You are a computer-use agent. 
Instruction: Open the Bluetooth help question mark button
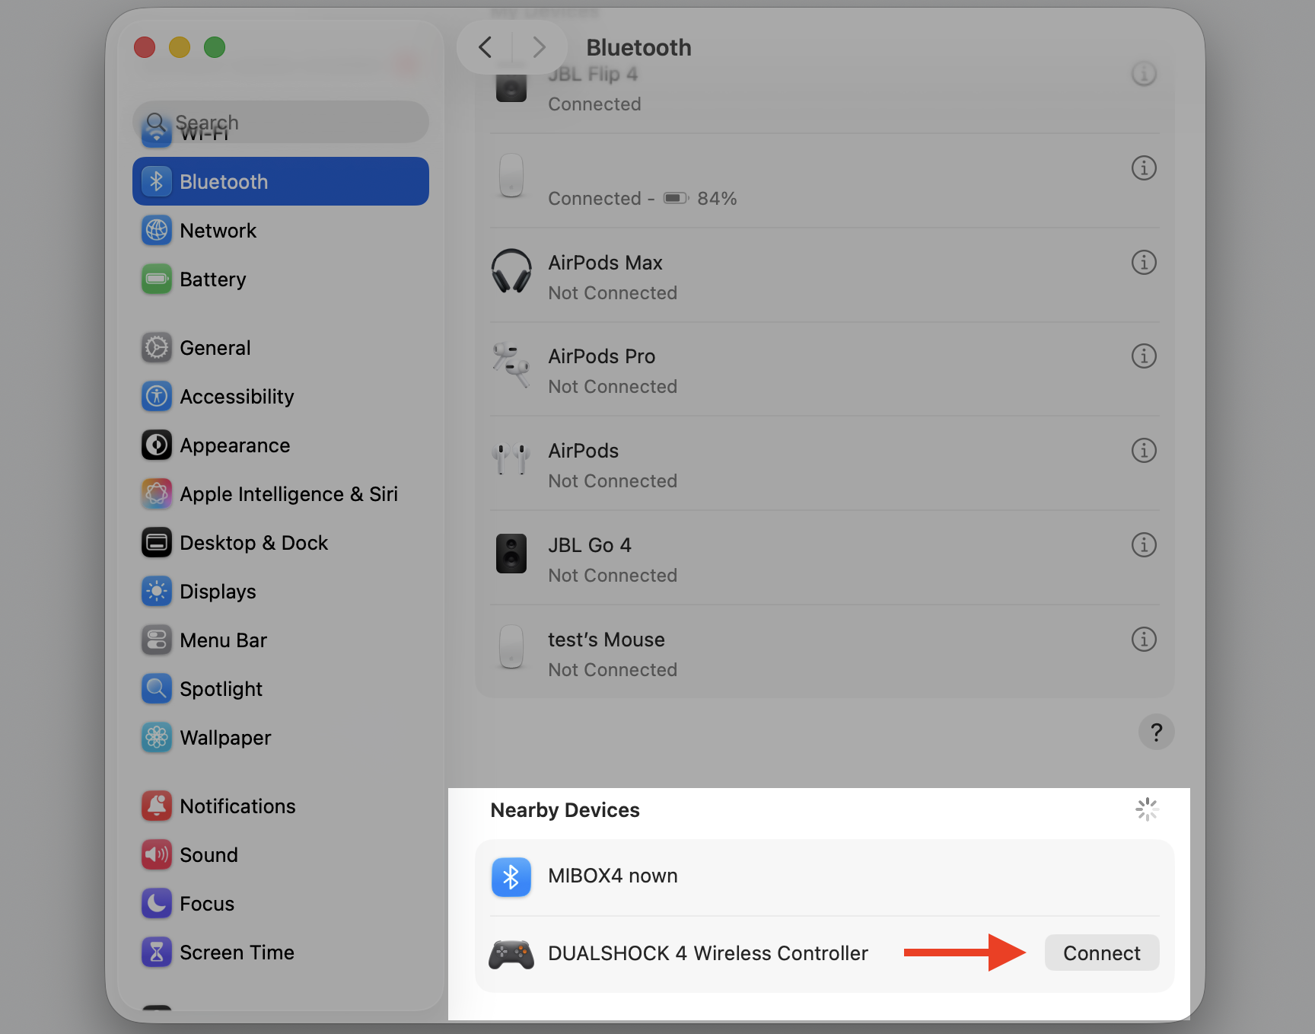click(1156, 732)
